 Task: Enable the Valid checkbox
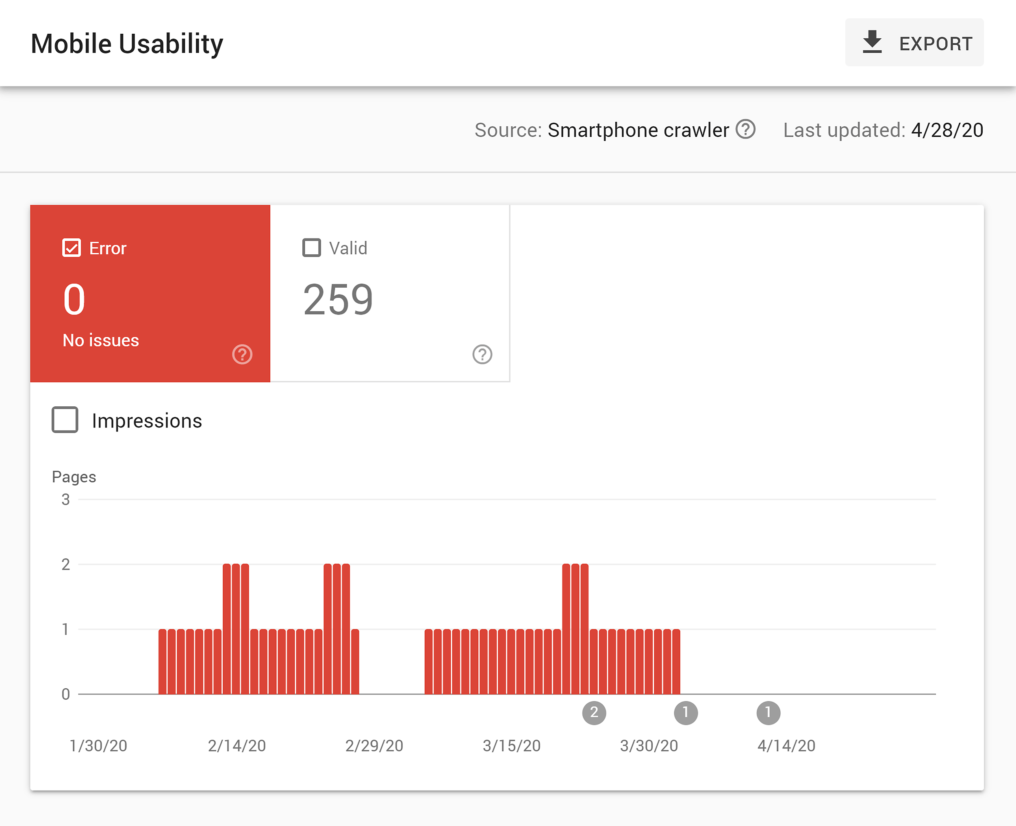[312, 248]
